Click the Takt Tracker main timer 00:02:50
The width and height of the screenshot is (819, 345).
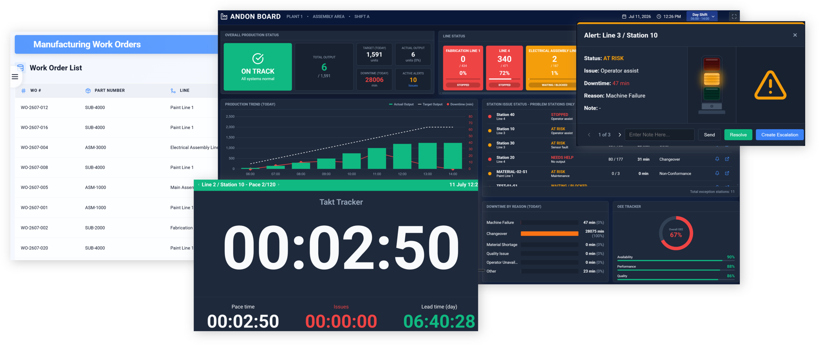pos(341,248)
